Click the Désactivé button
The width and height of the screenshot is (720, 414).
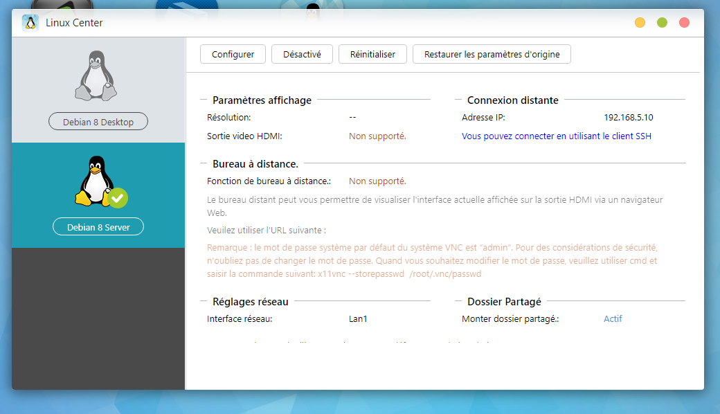pyautogui.click(x=302, y=54)
